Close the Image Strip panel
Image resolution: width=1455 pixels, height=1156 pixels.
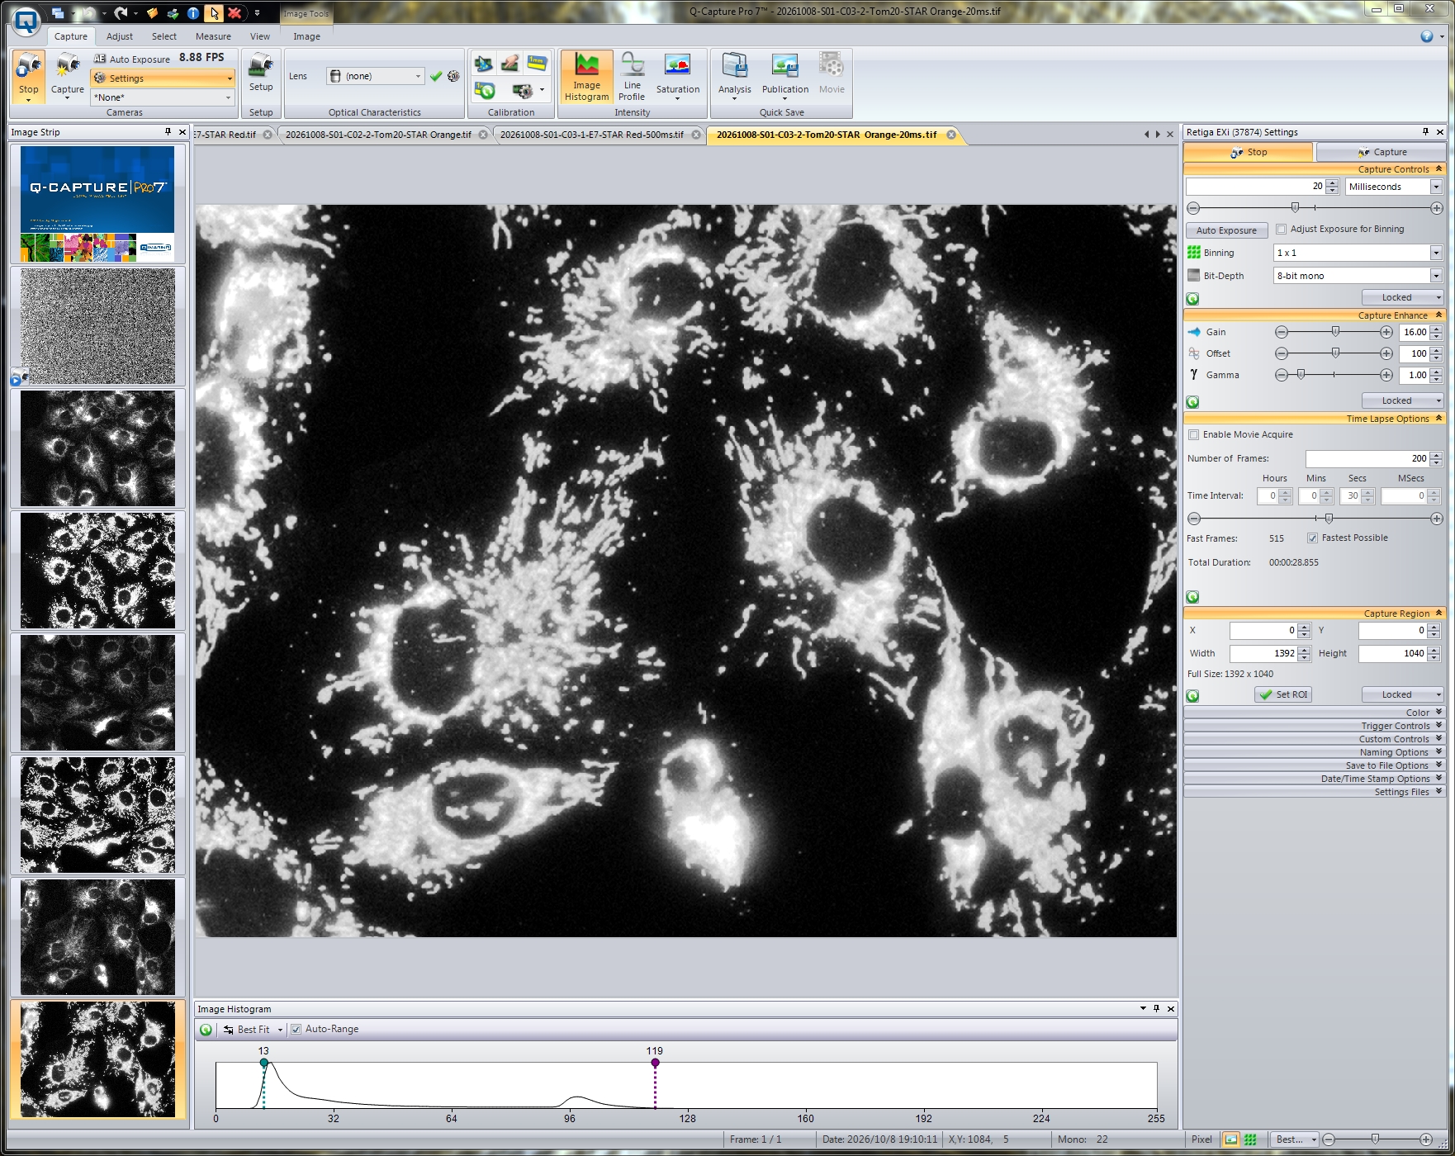(182, 132)
